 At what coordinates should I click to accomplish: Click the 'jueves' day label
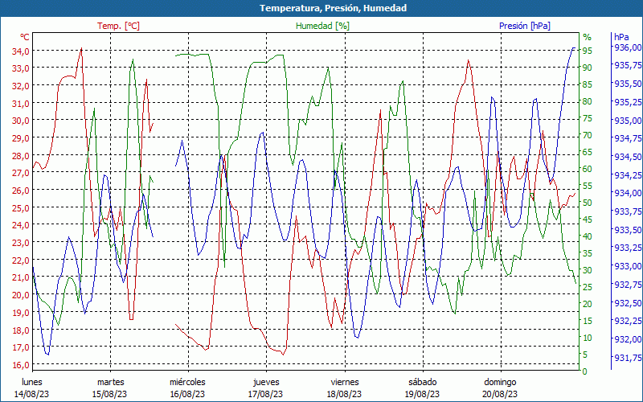click(266, 382)
